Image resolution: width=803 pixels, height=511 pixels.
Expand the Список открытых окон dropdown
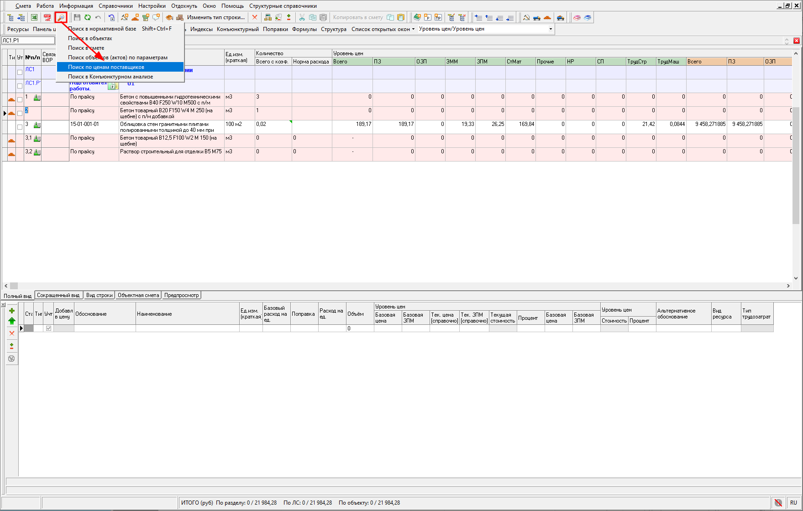tap(383, 29)
